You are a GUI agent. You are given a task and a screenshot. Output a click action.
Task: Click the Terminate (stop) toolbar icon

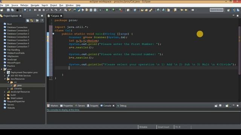[44, 10]
